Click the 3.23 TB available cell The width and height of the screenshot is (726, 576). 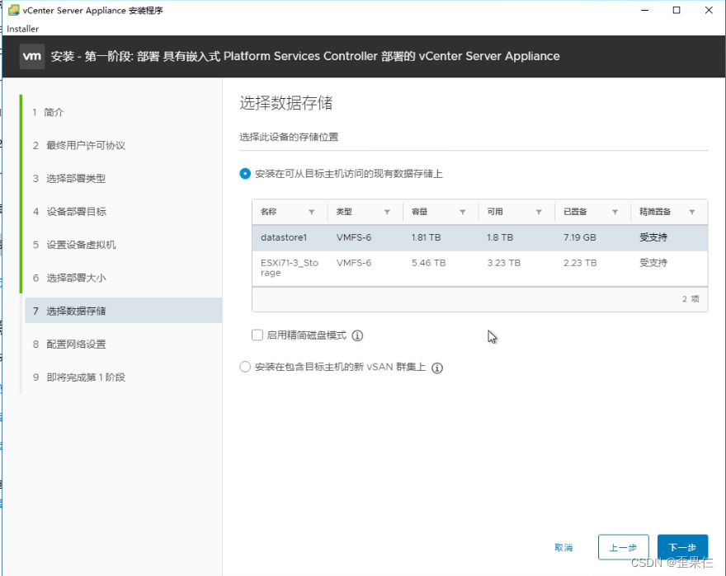tap(504, 263)
